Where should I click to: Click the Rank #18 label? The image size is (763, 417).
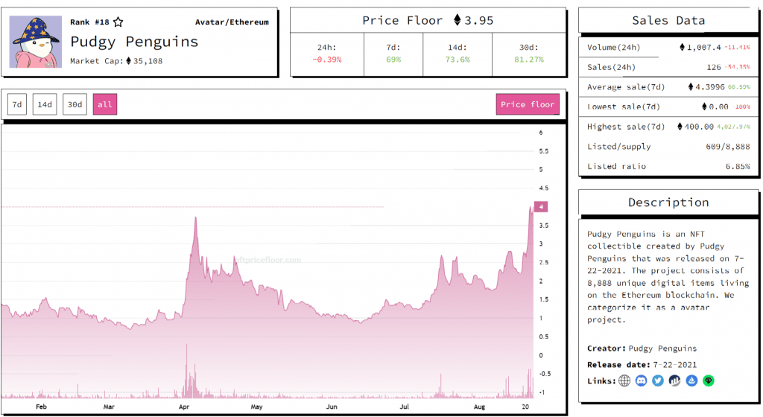[x=89, y=22]
